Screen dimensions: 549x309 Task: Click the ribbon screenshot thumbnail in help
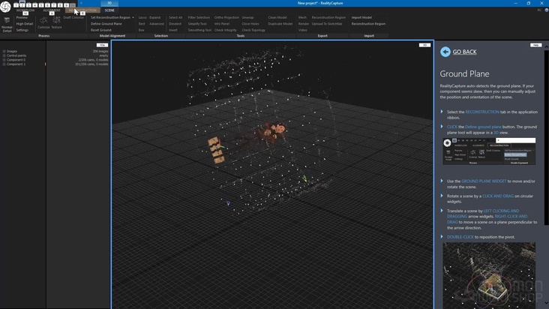click(489, 151)
